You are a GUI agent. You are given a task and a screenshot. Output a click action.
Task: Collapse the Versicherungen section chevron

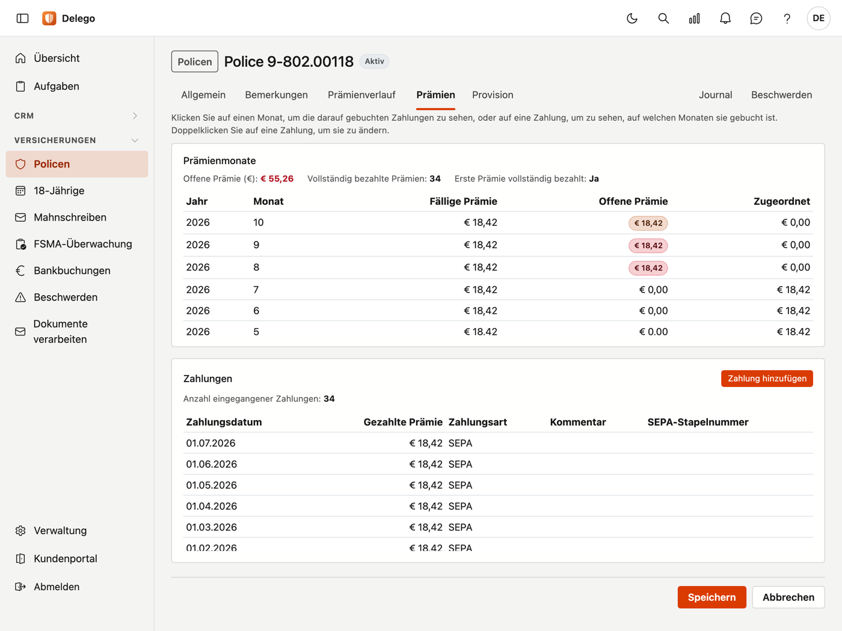[x=135, y=140]
